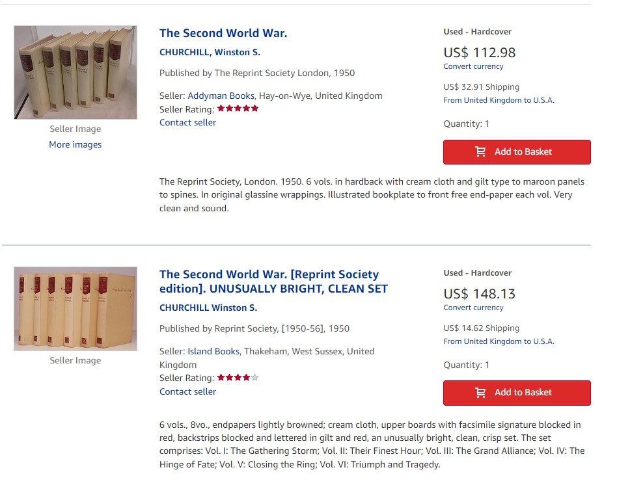Contact seller for the Addyman Books listing

(x=187, y=122)
